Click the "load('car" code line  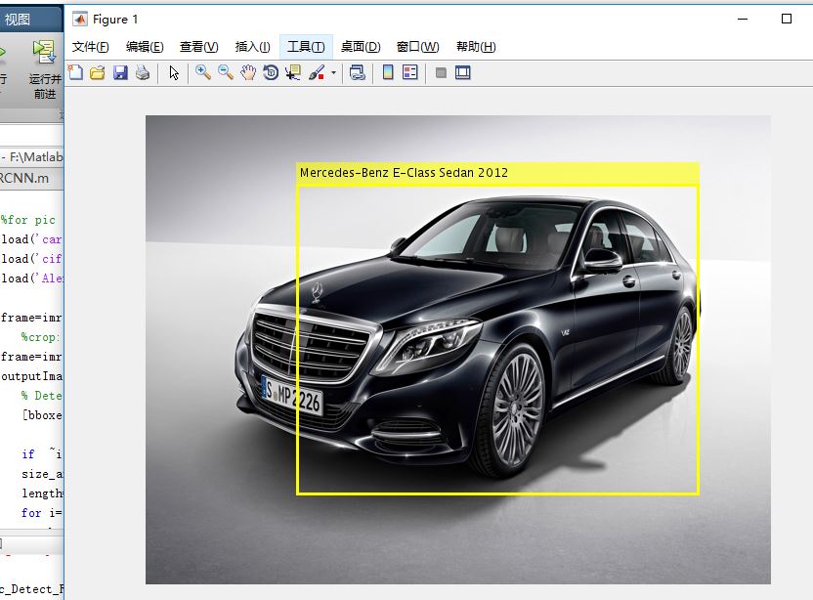[31, 239]
